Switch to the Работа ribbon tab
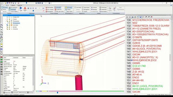This screenshot has height=97, width=173. 7,5
